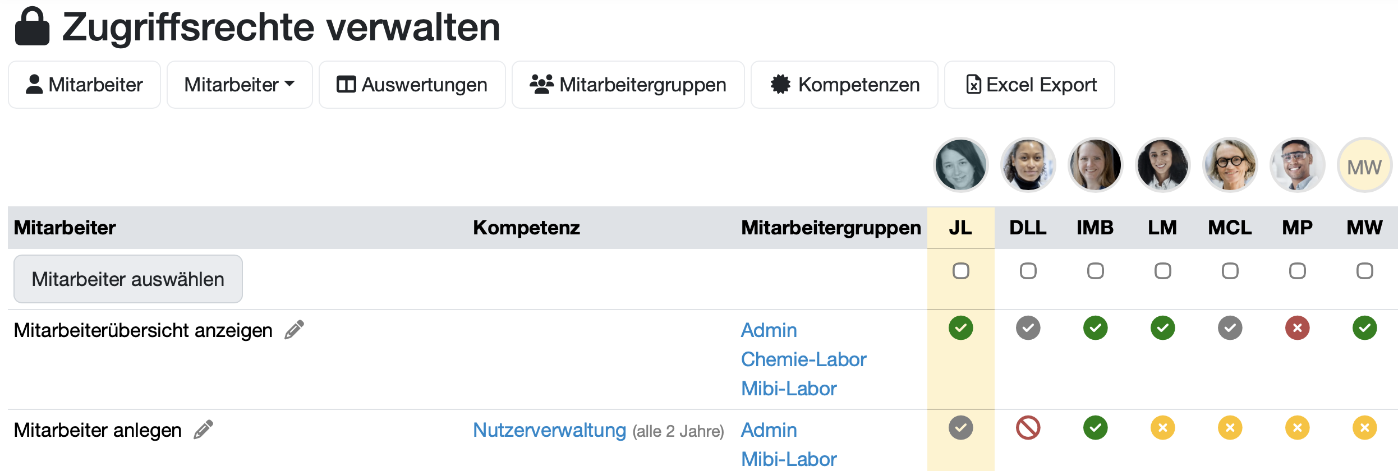This screenshot has height=471, width=1398.
Task: Open the Auswertungen view
Action: point(412,85)
